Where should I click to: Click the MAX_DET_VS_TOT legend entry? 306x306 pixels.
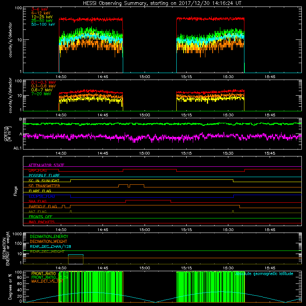(x=47, y=281)
